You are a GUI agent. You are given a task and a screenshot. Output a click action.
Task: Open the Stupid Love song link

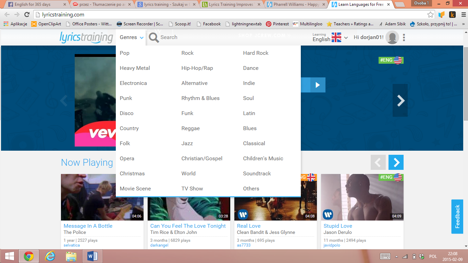[338, 226]
